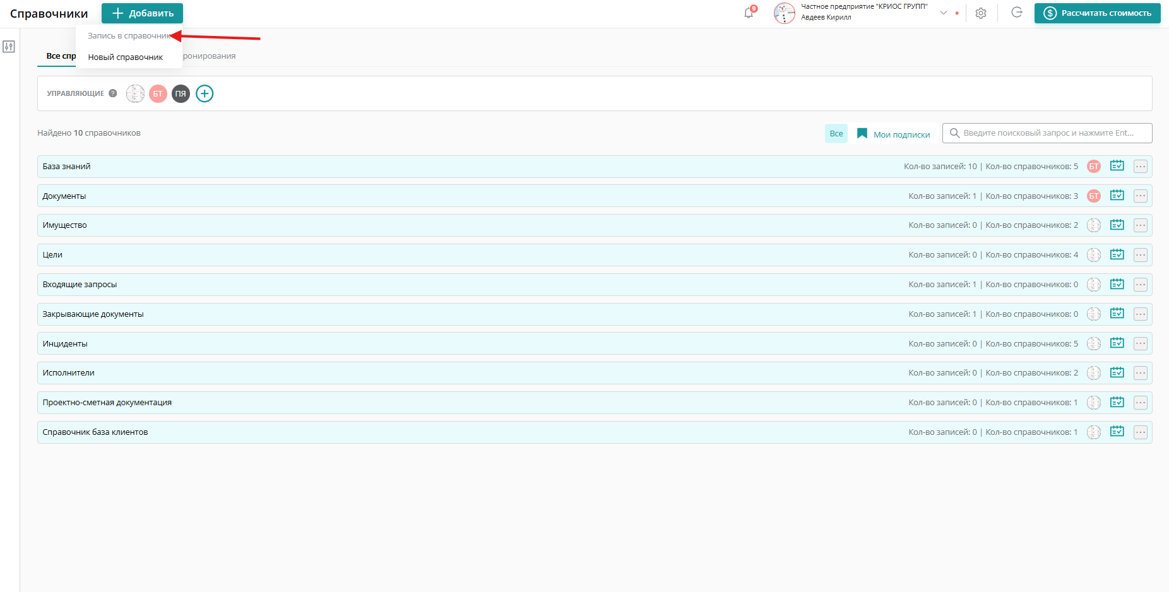Expand the company selector chevron
This screenshot has height=592, width=1169.
tap(944, 13)
